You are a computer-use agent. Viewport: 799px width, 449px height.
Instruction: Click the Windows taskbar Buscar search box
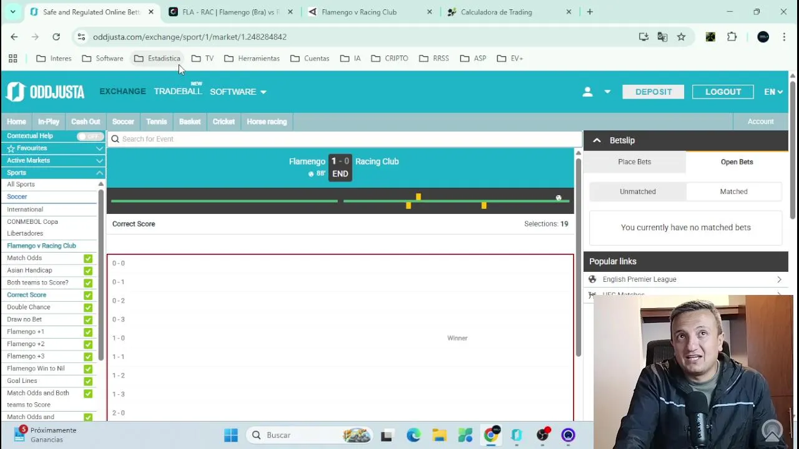tap(310, 435)
